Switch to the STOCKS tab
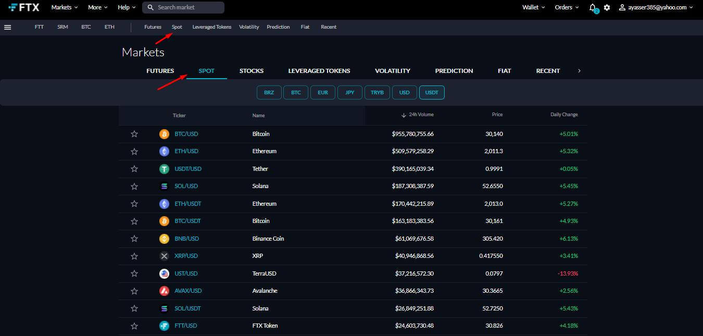The image size is (703, 336). 252,71
